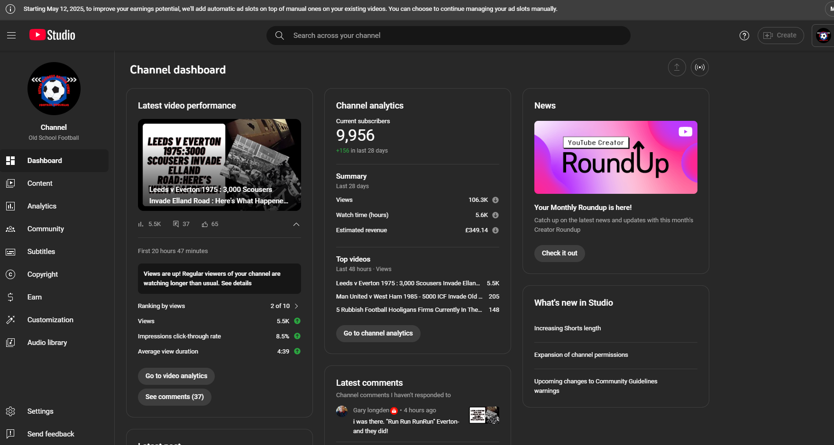Viewport: 834px width, 445px height.
Task: Click the YouTube Studio logo
Action: [52, 35]
